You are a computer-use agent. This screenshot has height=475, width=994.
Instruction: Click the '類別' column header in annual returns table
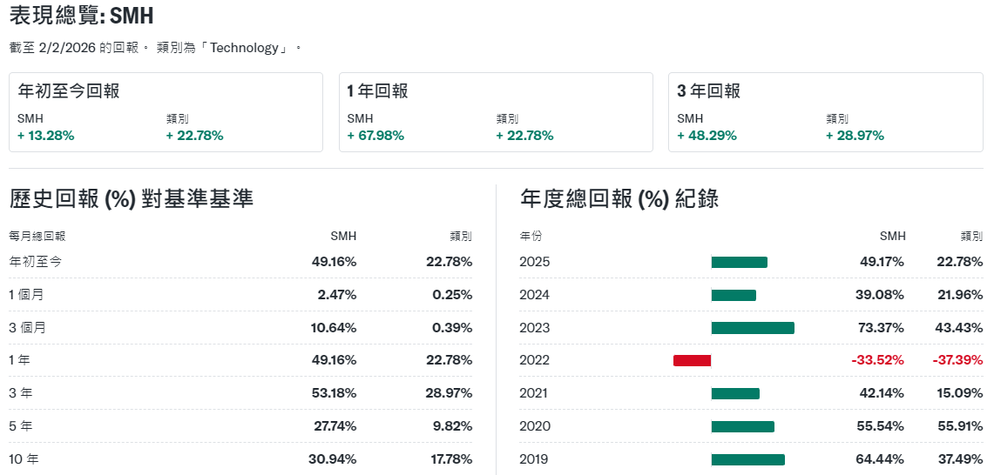[x=972, y=237]
